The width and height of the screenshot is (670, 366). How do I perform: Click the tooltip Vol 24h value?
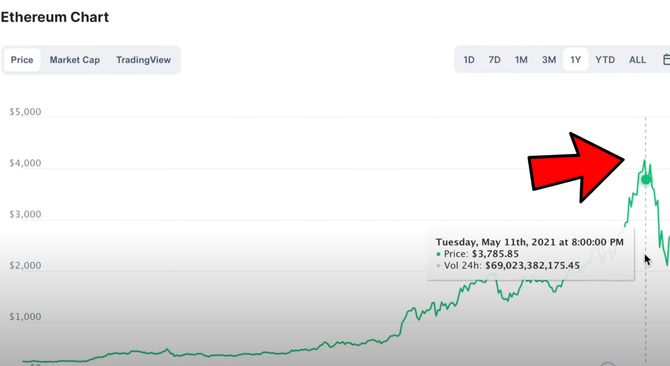click(532, 265)
